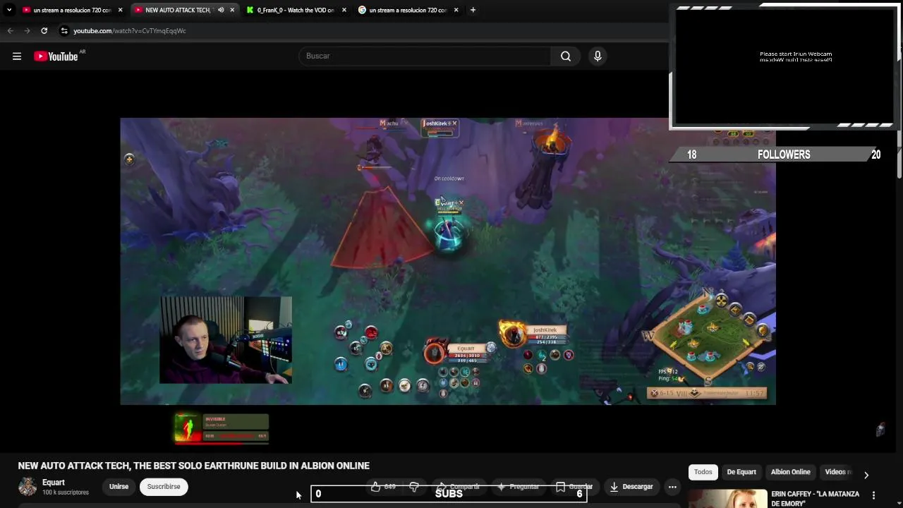Go back in browser history

tap(10, 30)
